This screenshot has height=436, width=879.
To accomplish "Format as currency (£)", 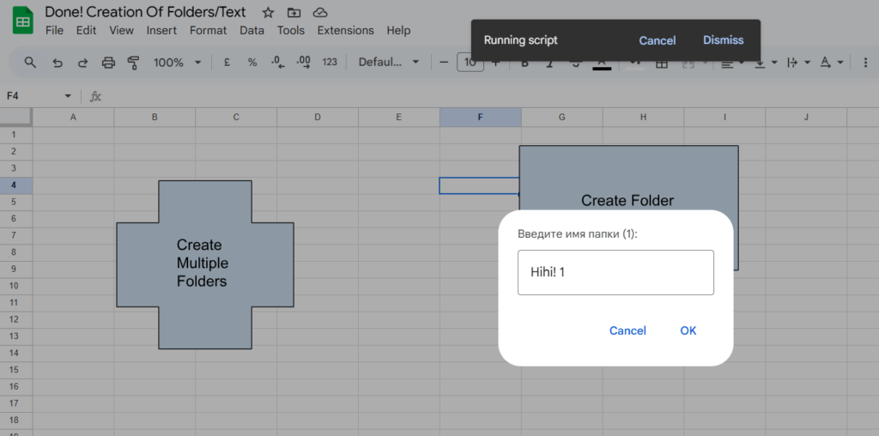I will pyautogui.click(x=227, y=62).
